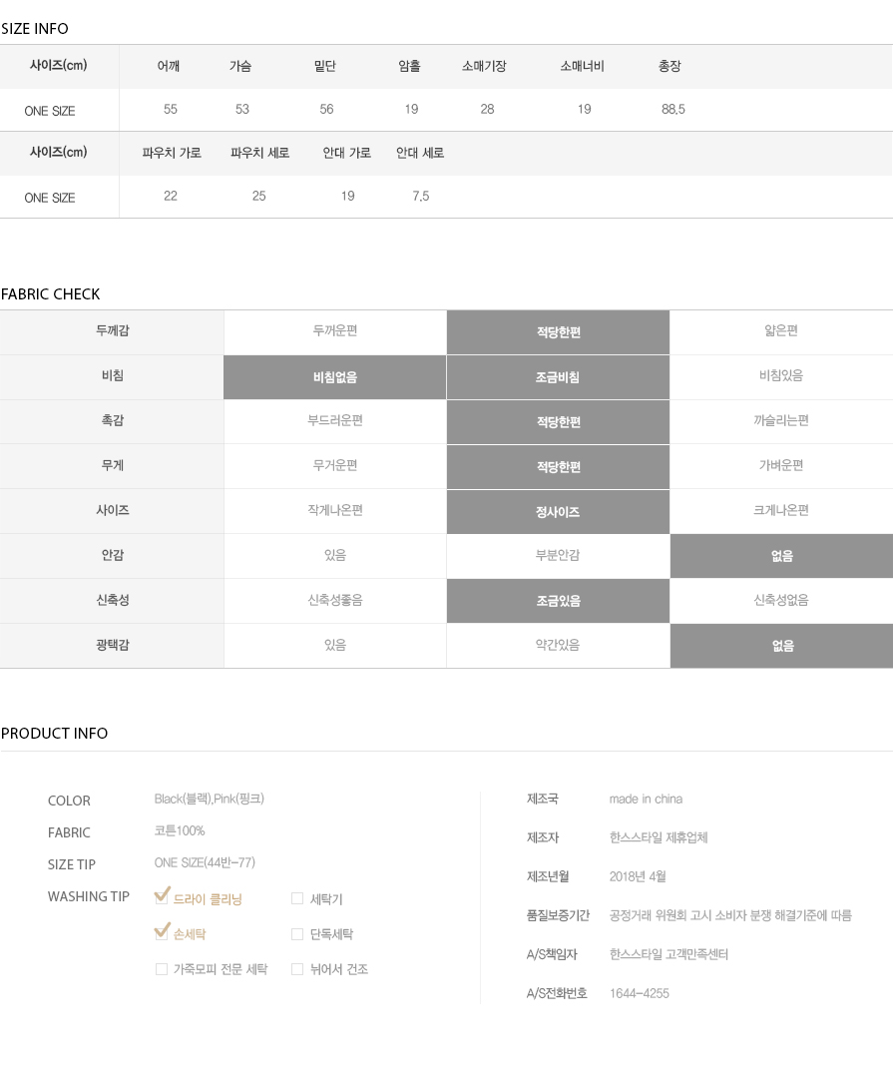
Task: Select the 2018년 4월 manufacture date
Action: (x=638, y=876)
